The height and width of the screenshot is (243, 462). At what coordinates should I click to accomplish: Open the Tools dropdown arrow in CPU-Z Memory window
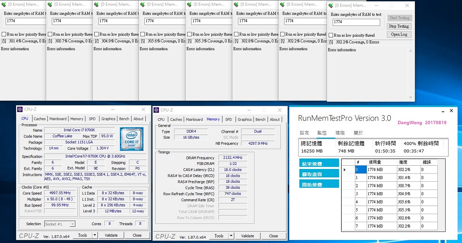pyautogui.click(x=231, y=236)
